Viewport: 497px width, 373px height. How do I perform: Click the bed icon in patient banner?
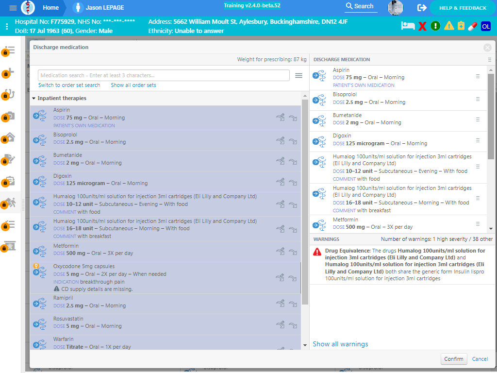(408, 26)
